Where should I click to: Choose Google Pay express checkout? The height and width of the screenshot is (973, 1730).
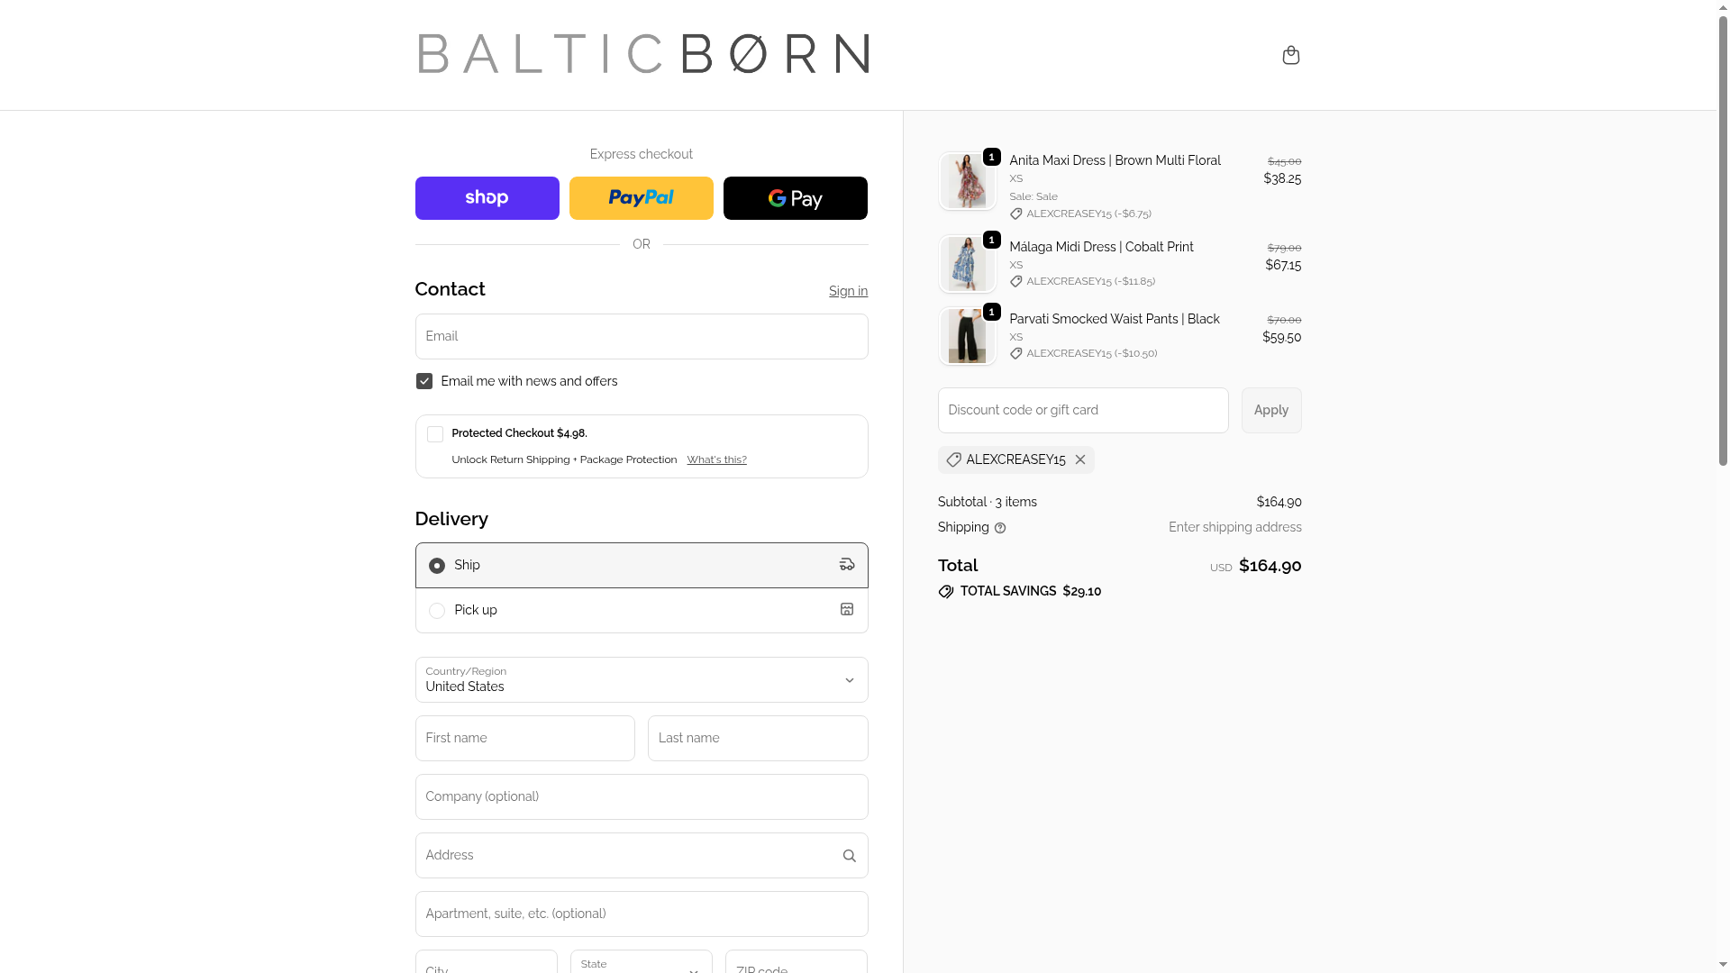(795, 198)
